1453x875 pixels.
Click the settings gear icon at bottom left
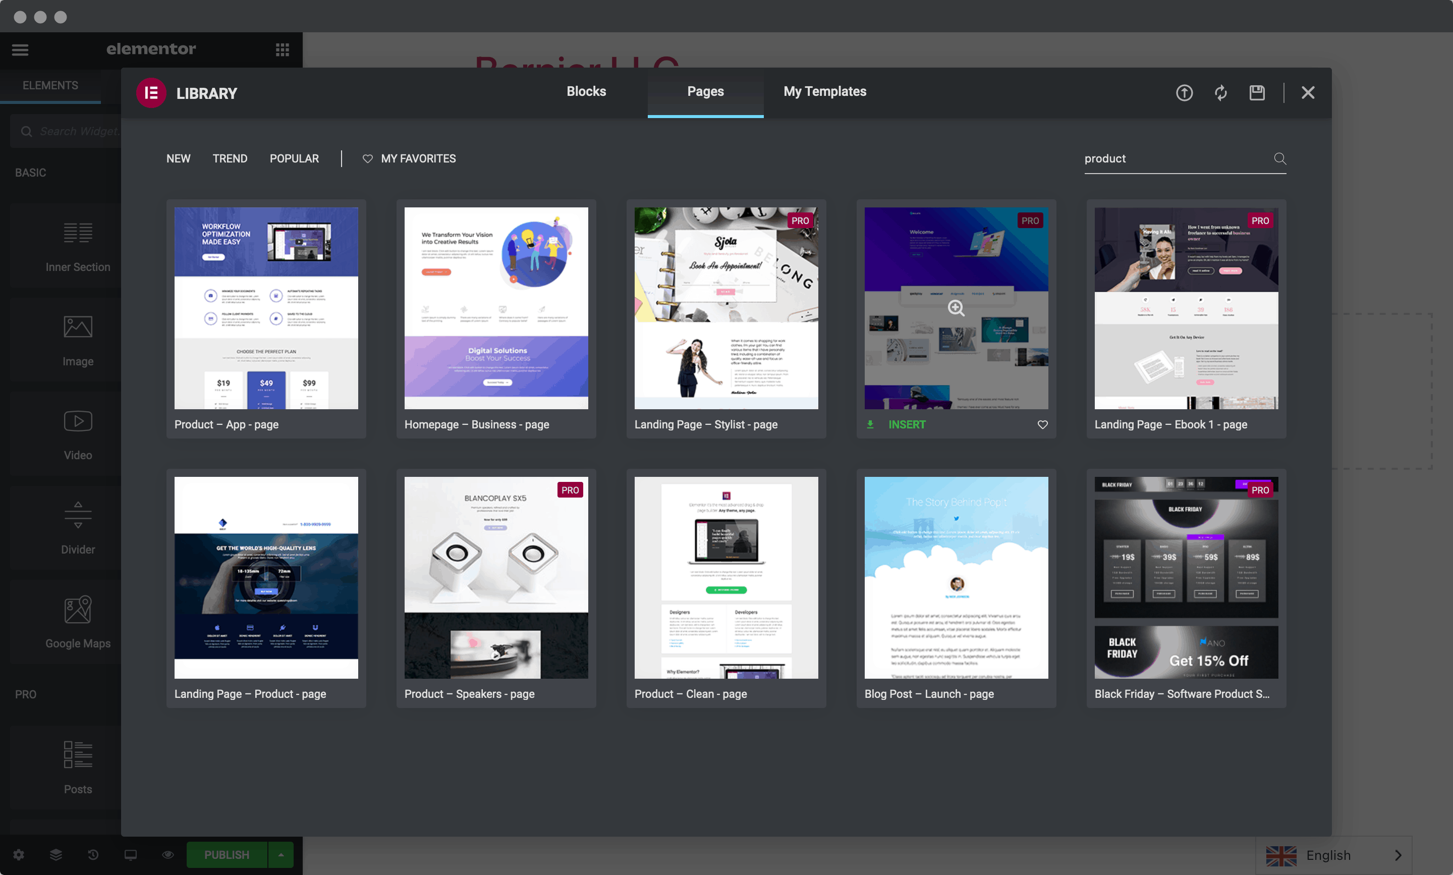19,854
